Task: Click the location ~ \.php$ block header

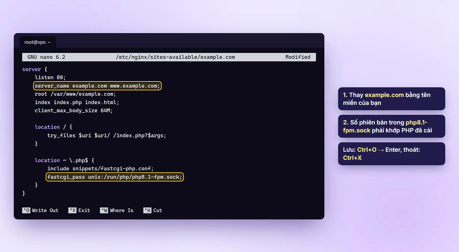Action: [x=65, y=160]
